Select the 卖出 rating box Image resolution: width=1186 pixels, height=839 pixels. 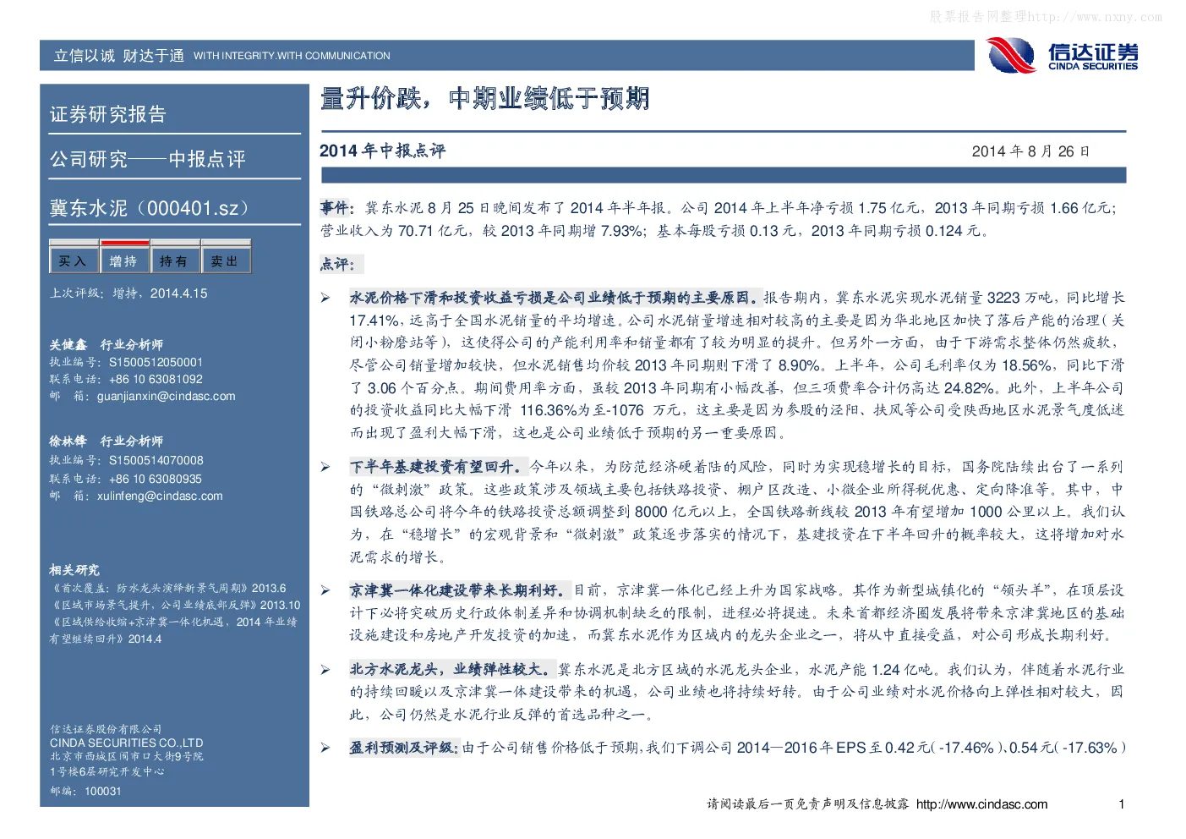226,260
